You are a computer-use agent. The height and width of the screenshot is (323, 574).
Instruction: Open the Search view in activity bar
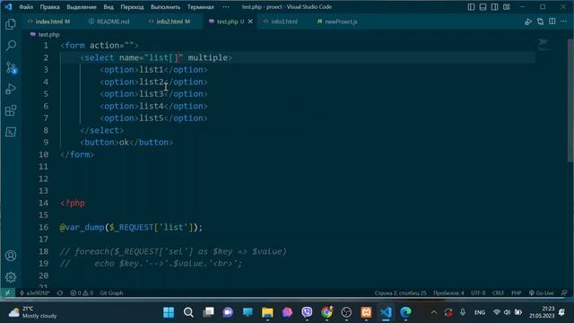point(11,46)
